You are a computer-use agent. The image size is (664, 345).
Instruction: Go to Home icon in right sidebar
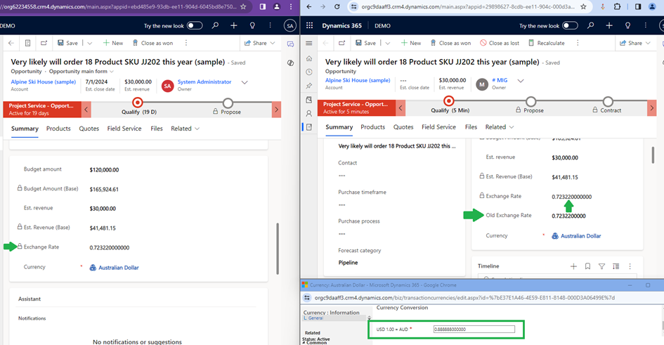coord(308,58)
